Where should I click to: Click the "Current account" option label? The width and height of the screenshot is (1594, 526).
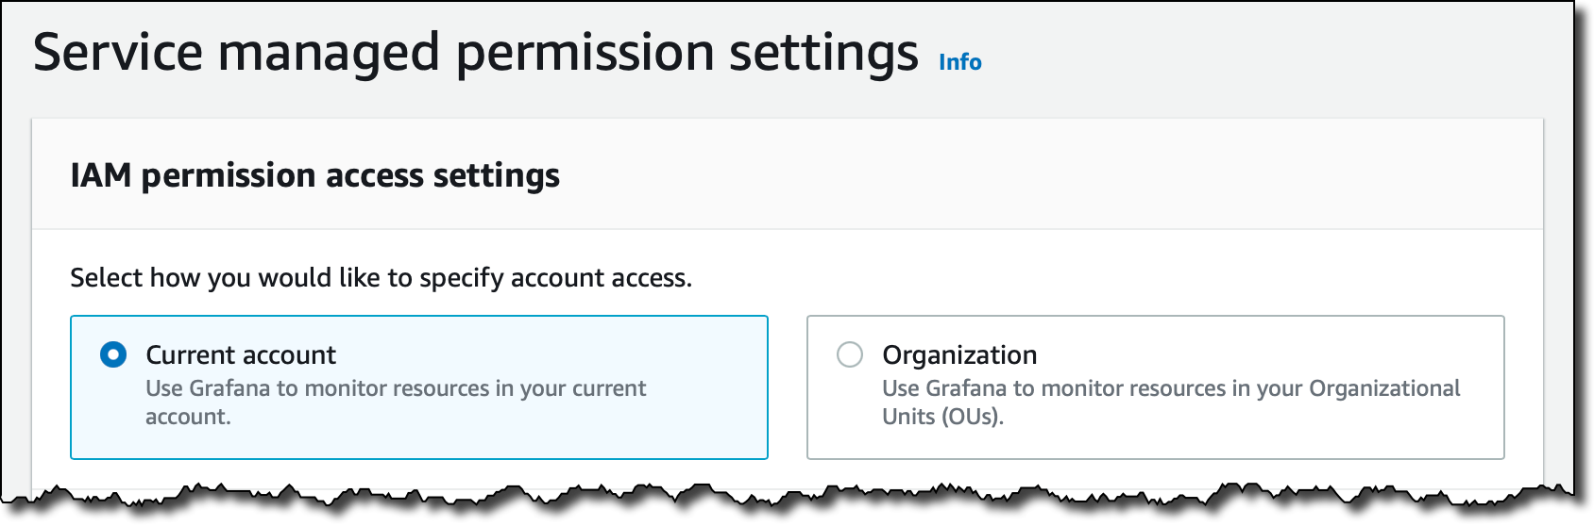point(241,355)
